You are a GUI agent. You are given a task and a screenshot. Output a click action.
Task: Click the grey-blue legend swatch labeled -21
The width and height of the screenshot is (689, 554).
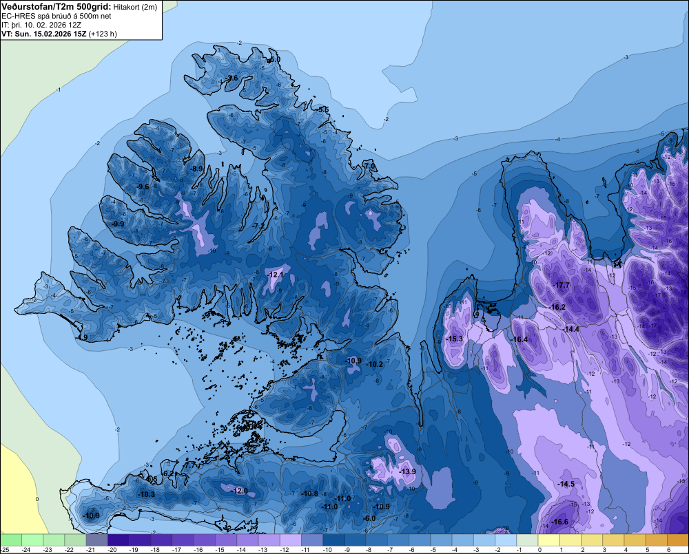pyautogui.click(x=97, y=540)
